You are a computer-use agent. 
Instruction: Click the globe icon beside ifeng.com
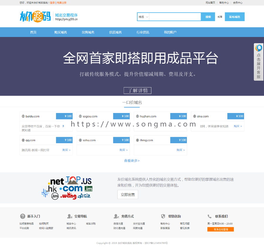click(x=137, y=140)
